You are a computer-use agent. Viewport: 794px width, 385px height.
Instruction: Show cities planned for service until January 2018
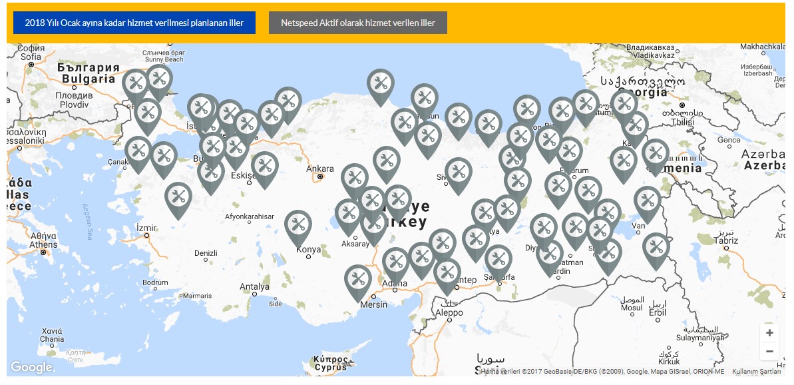[134, 23]
